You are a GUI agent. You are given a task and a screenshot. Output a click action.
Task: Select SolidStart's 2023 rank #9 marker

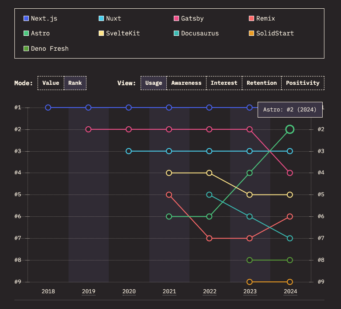tap(249, 282)
